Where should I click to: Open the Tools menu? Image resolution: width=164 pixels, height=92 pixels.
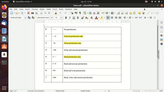[x=61, y=9]
